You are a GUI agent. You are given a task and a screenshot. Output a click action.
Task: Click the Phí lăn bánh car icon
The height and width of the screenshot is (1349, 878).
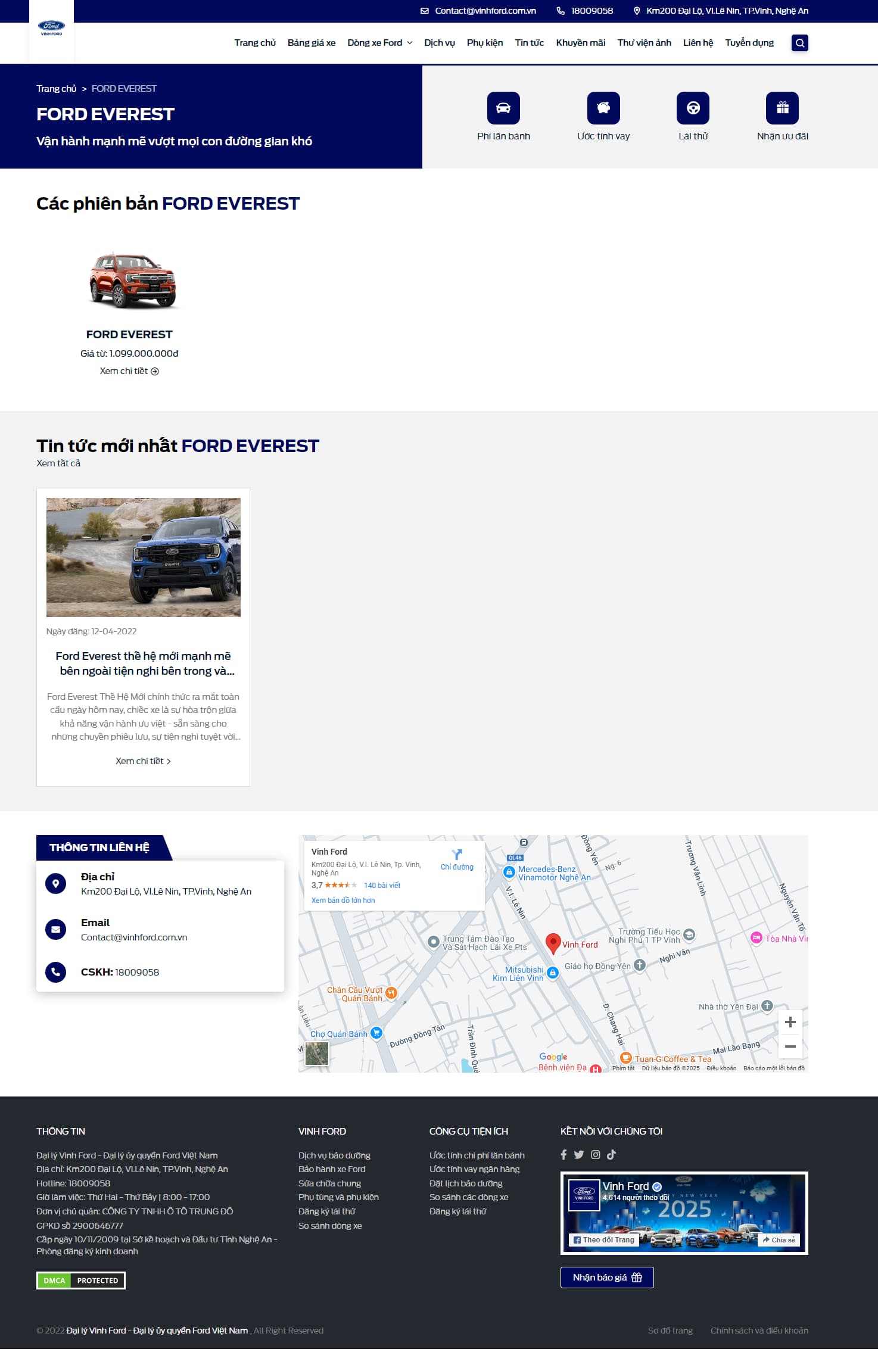pos(503,108)
